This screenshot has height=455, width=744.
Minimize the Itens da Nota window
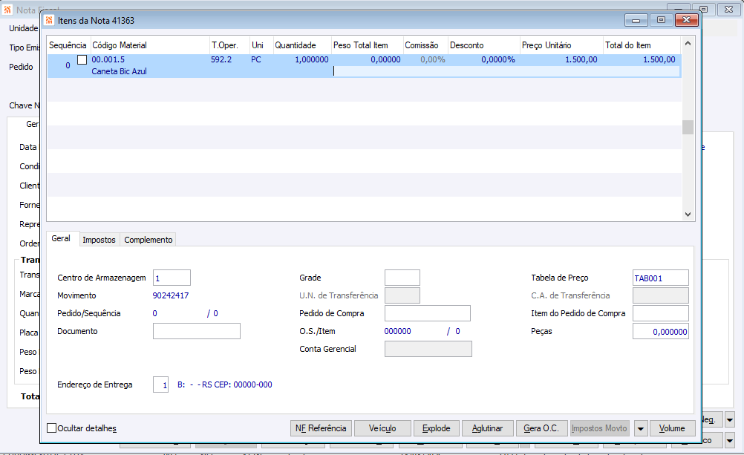pyautogui.click(x=636, y=20)
